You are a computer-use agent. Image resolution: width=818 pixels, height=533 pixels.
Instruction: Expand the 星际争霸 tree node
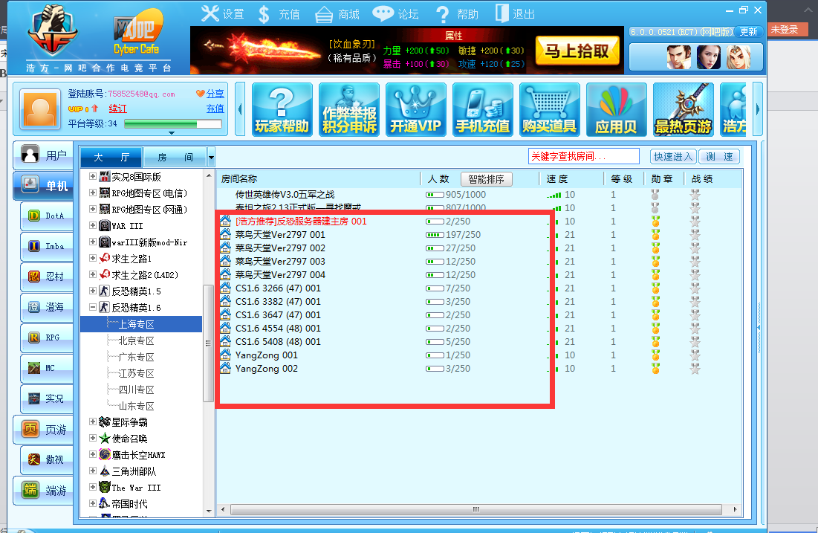point(93,421)
